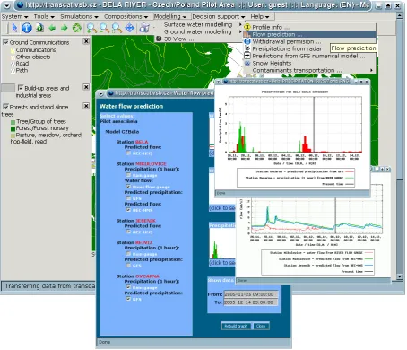Click the Rebuild graph button
The height and width of the screenshot is (350, 407).
coord(236,326)
